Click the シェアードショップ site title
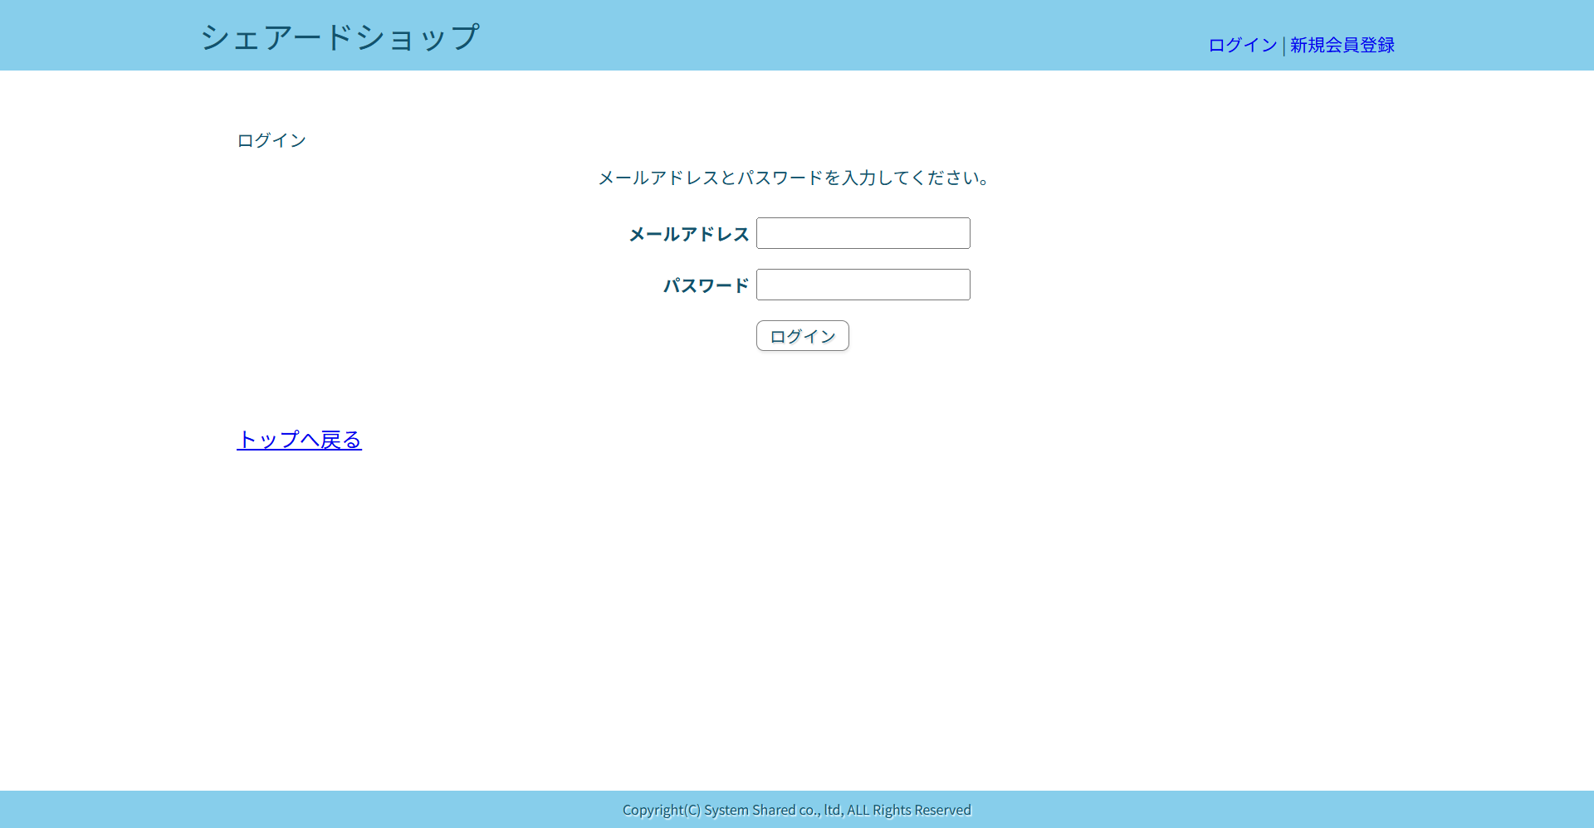 point(340,36)
